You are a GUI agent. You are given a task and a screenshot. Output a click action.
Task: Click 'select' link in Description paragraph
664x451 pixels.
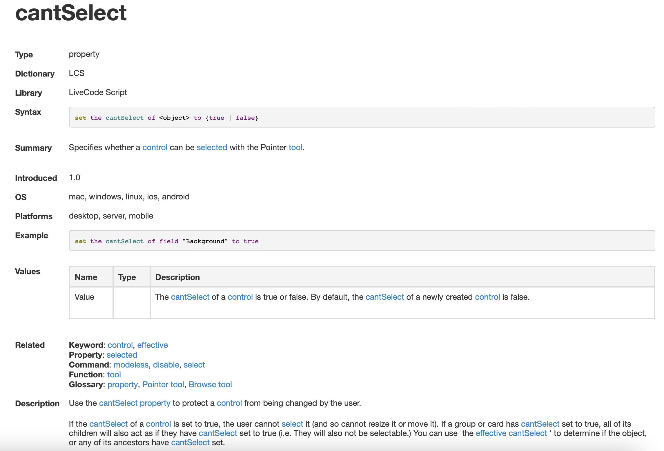(x=292, y=424)
